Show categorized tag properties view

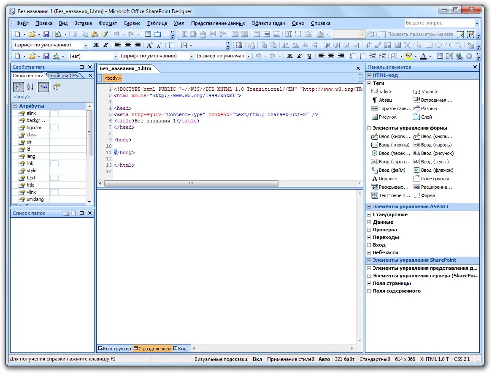(19, 87)
